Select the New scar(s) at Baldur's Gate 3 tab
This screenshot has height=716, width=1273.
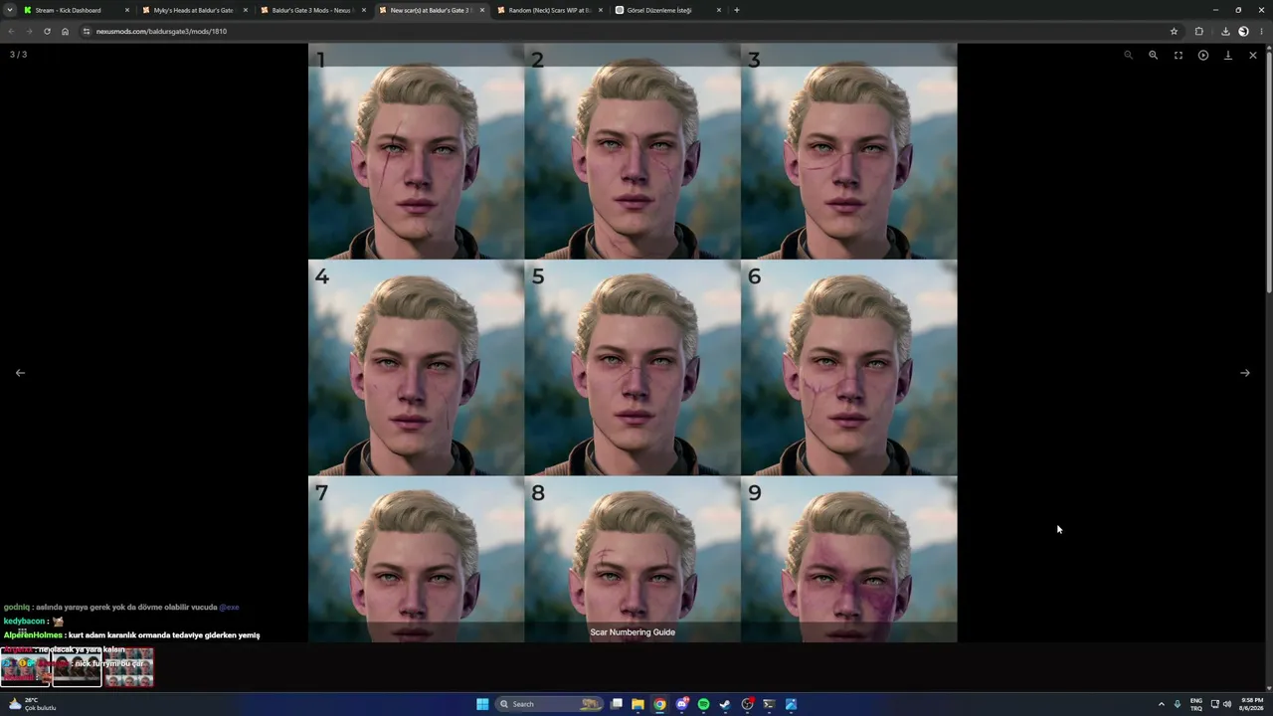pyautogui.click(x=432, y=10)
